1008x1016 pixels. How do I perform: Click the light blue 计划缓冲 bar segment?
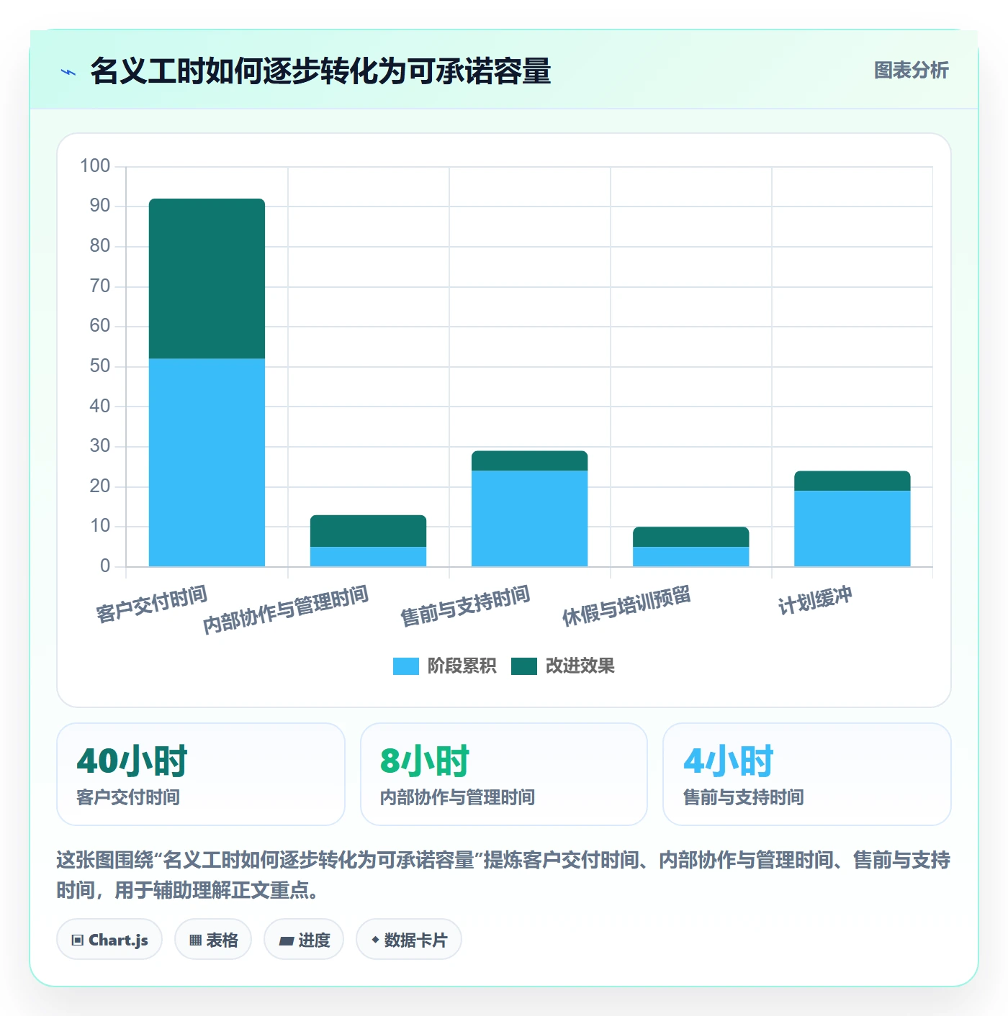point(852,528)
